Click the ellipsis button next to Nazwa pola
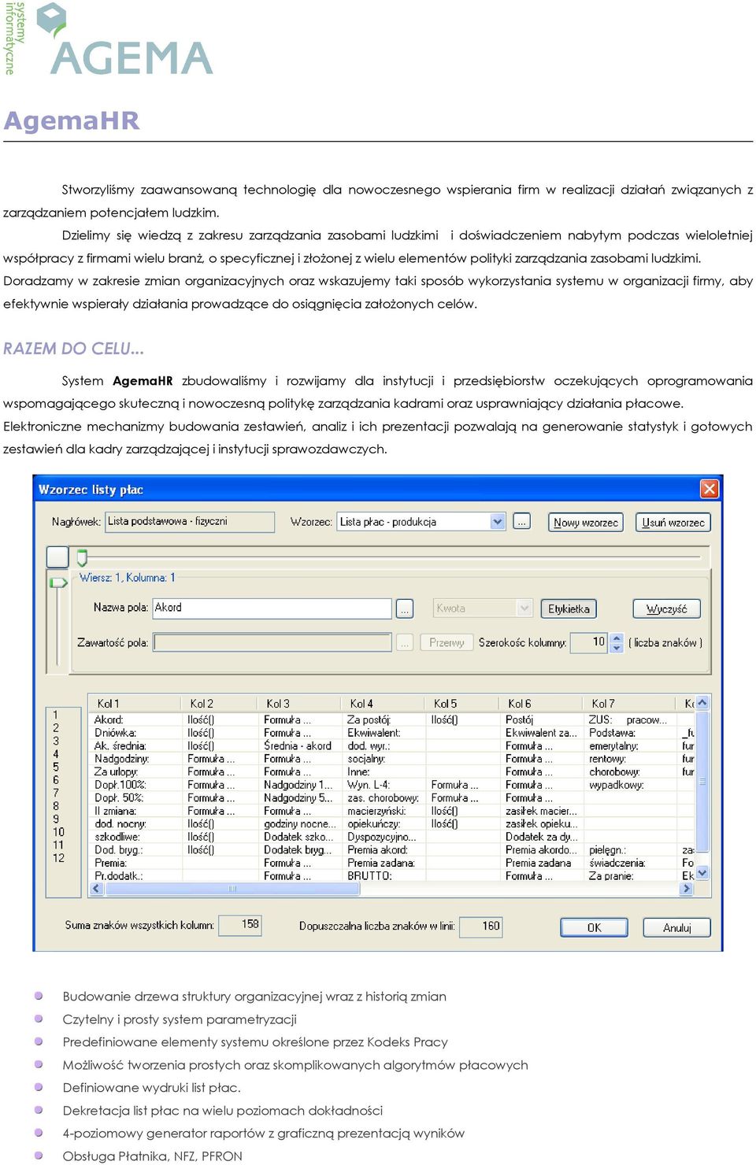 pos(404,608)
